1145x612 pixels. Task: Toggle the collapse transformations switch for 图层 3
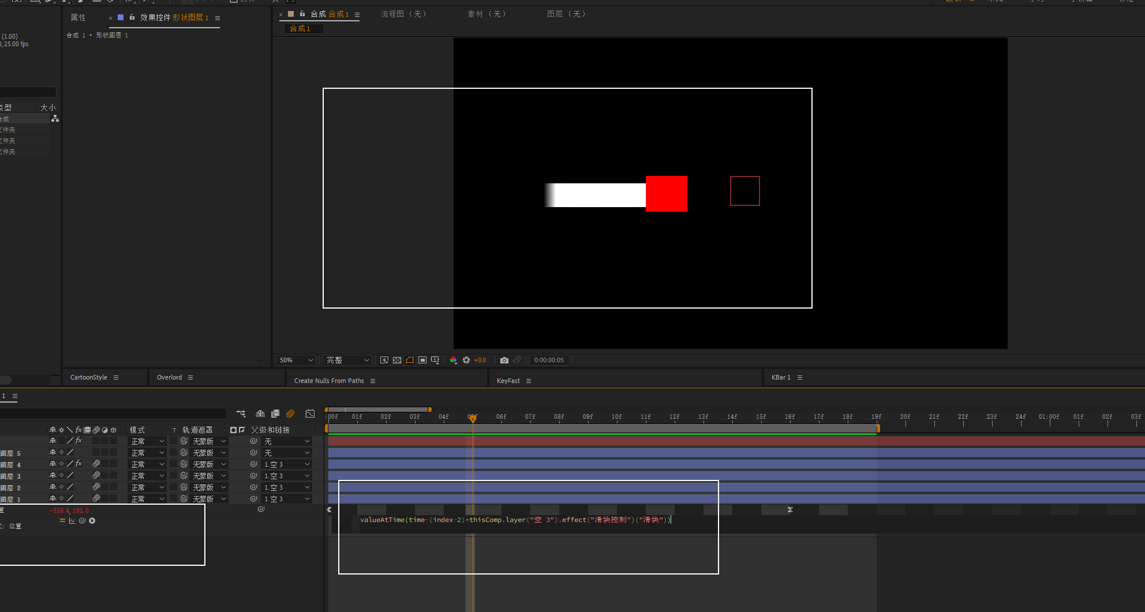click(x=61, y=475)
